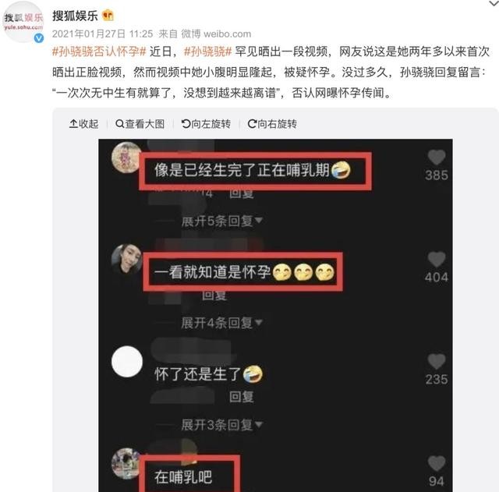The height and width of the screenshot is (492, 499).
Task: Click the 搜狐娱乐 account name
Action: click(75, 16)
